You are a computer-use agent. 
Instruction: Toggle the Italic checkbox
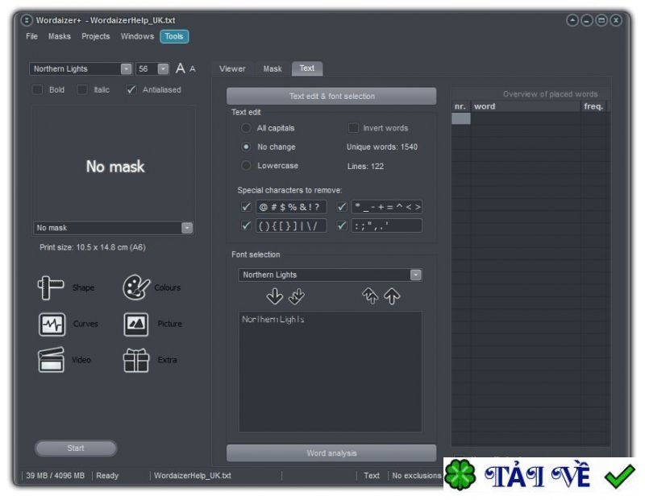(82, 89)
